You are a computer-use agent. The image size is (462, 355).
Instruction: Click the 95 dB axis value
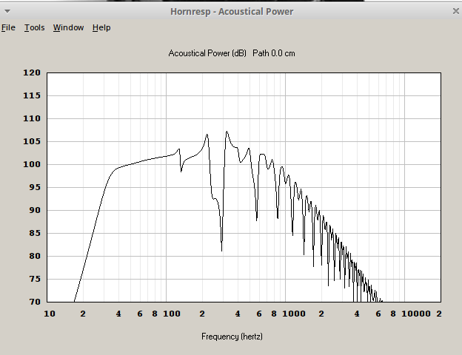click(x=35, y=187)
